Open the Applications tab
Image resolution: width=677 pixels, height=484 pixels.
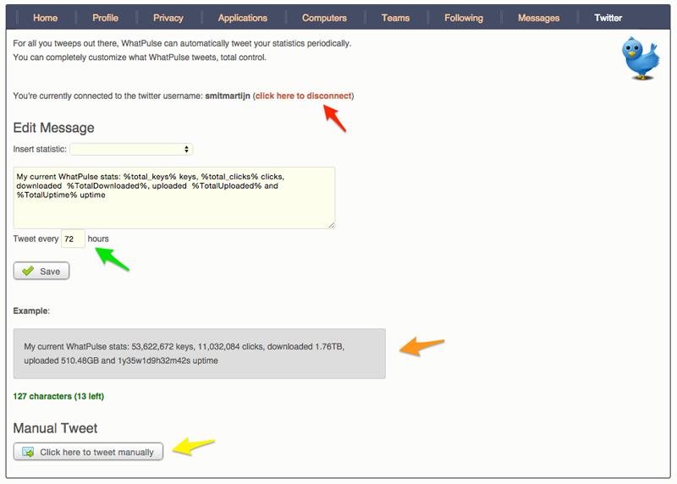tap(242, 18)
